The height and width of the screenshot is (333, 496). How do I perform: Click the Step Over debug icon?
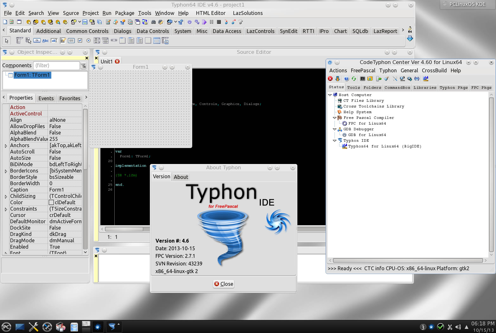[233, 22]
